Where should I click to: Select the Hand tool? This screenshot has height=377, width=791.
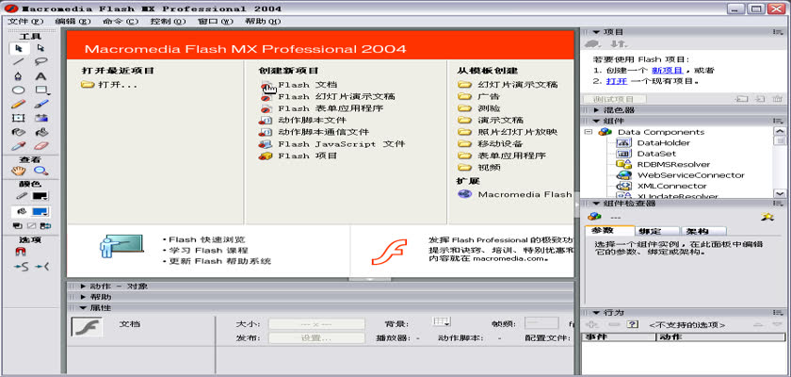[x=19, y=172]
